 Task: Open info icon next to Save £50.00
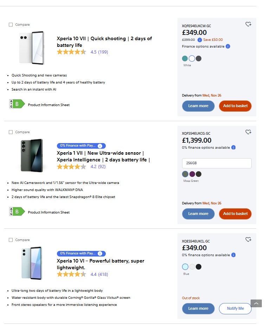(200, 40)
